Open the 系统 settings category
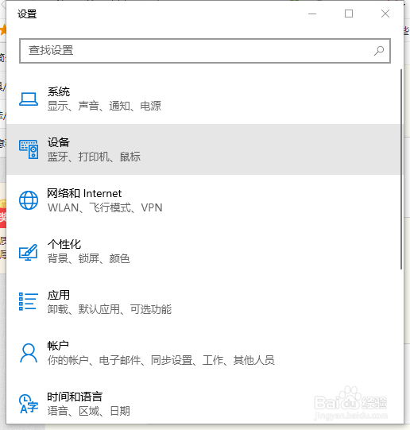This screenshot has height=430, width=410. click(x=203, y=99)
